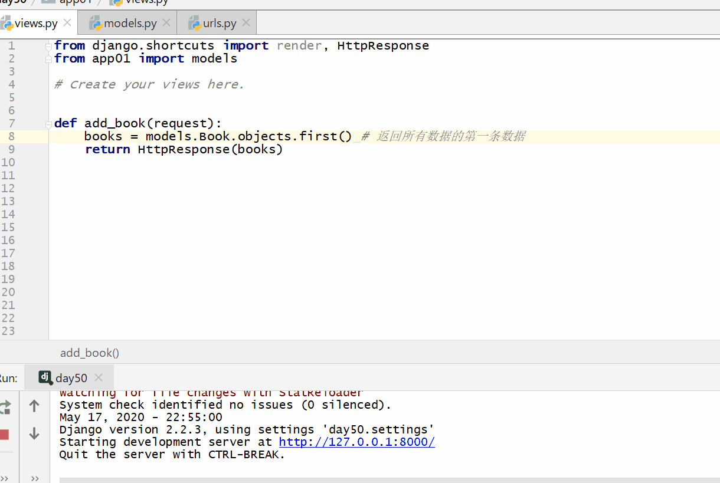Image resolution: width=720 pixels, height=483 pixels.
Task: Expand more console toolbar actions chevron
Action: click(x=34, y=478)
